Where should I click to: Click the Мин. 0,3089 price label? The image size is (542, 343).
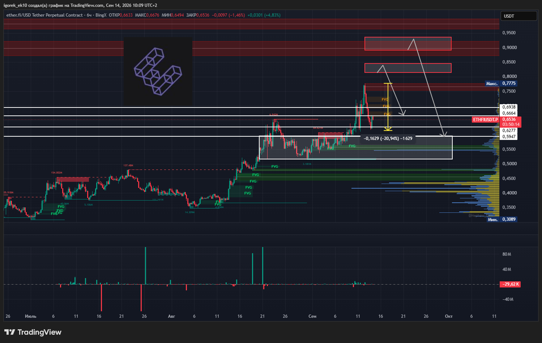(x=502, y=219)
